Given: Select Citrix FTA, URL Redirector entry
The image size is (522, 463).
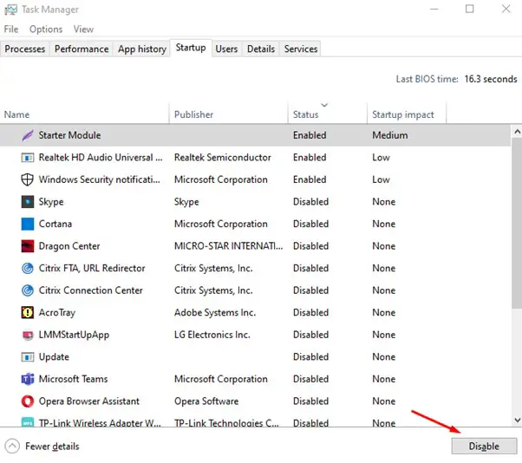Looking at the screenshot, I should coord(92,268).
